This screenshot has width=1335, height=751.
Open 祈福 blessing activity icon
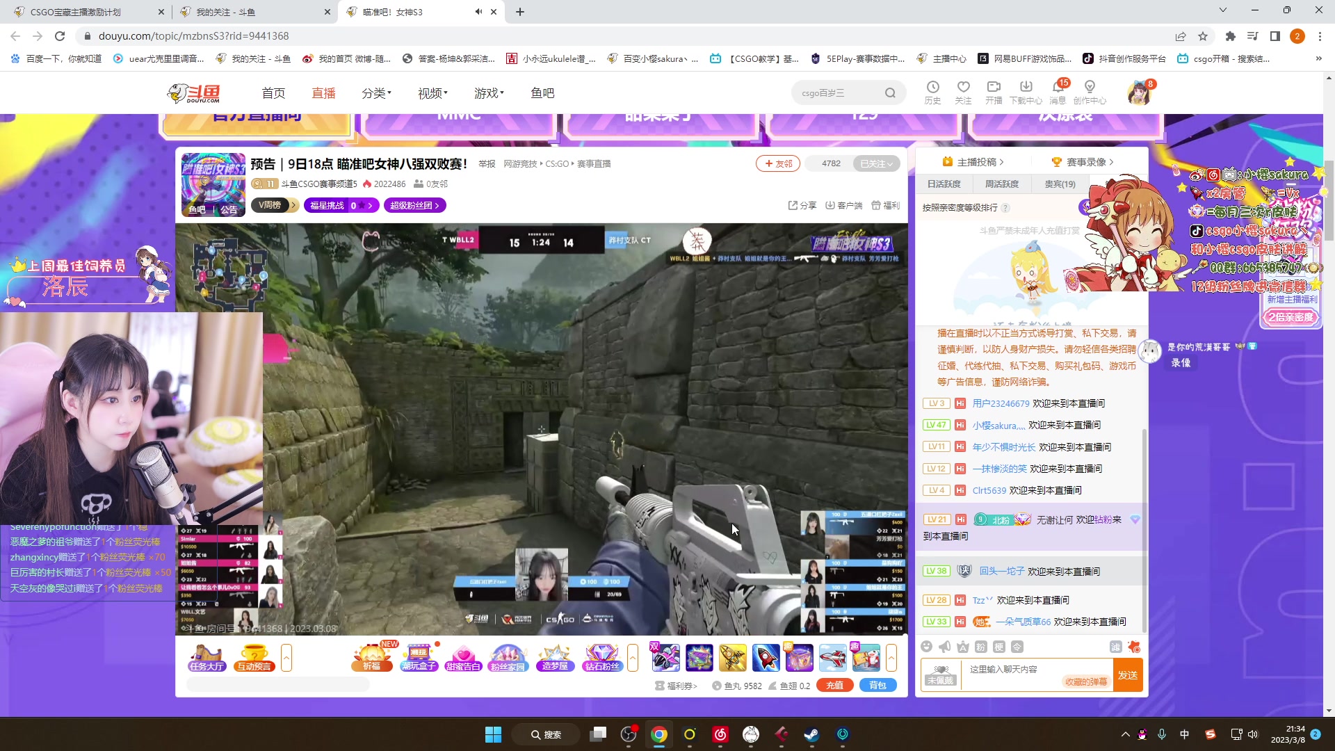click(x=372, y=658)
